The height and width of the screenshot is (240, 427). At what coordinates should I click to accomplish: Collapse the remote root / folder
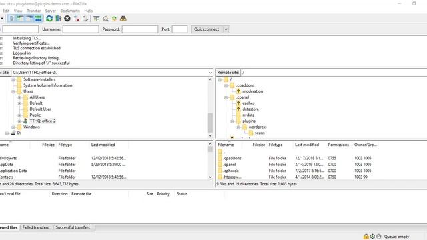pos(220,80)
